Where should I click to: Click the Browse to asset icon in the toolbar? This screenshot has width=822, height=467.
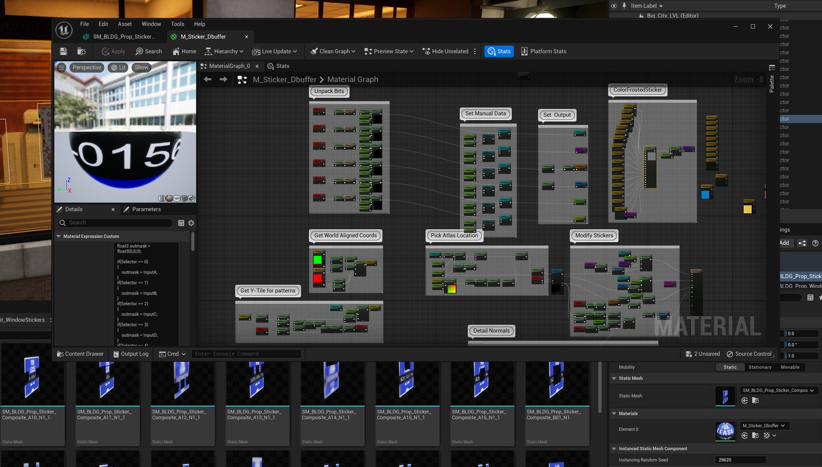[82, 51]
